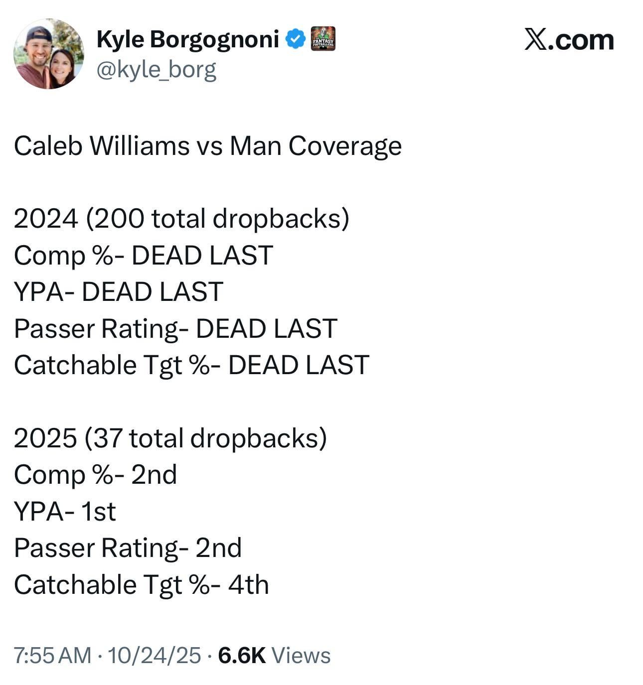The width and height of the screenshot is (643, 685).
Task: Click the 'YPA- DEAD LAST' line
Action: tap(119, 292)
